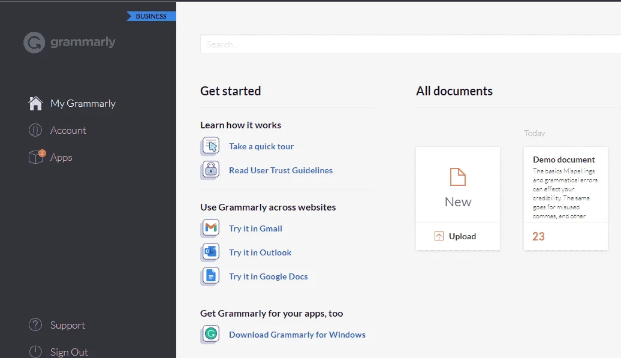Click the green Grammarly Windows icon
621x358 pixels.
(x=210, y=334)
